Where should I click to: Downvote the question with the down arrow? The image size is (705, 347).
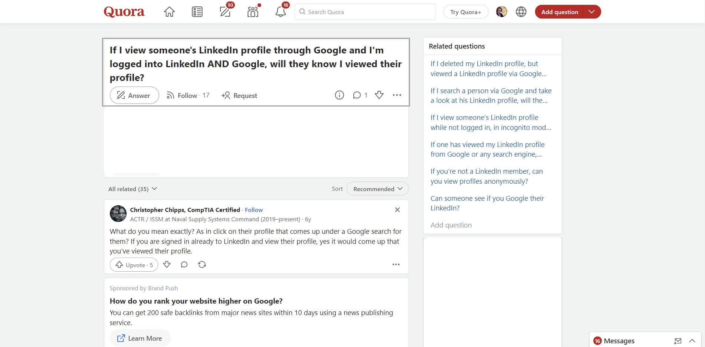click(379, 95)
